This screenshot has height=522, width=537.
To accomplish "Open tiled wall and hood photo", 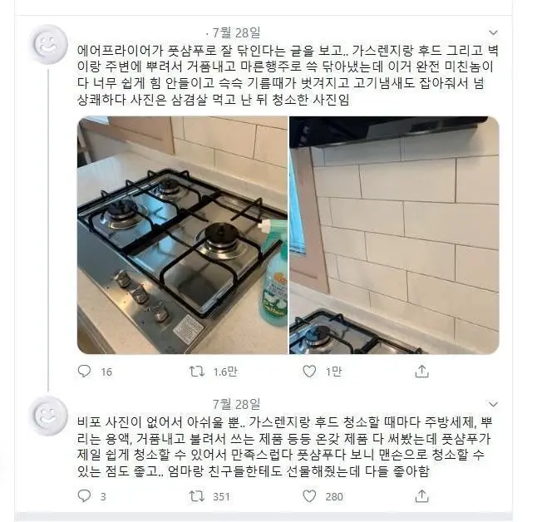I will [394, 235].
